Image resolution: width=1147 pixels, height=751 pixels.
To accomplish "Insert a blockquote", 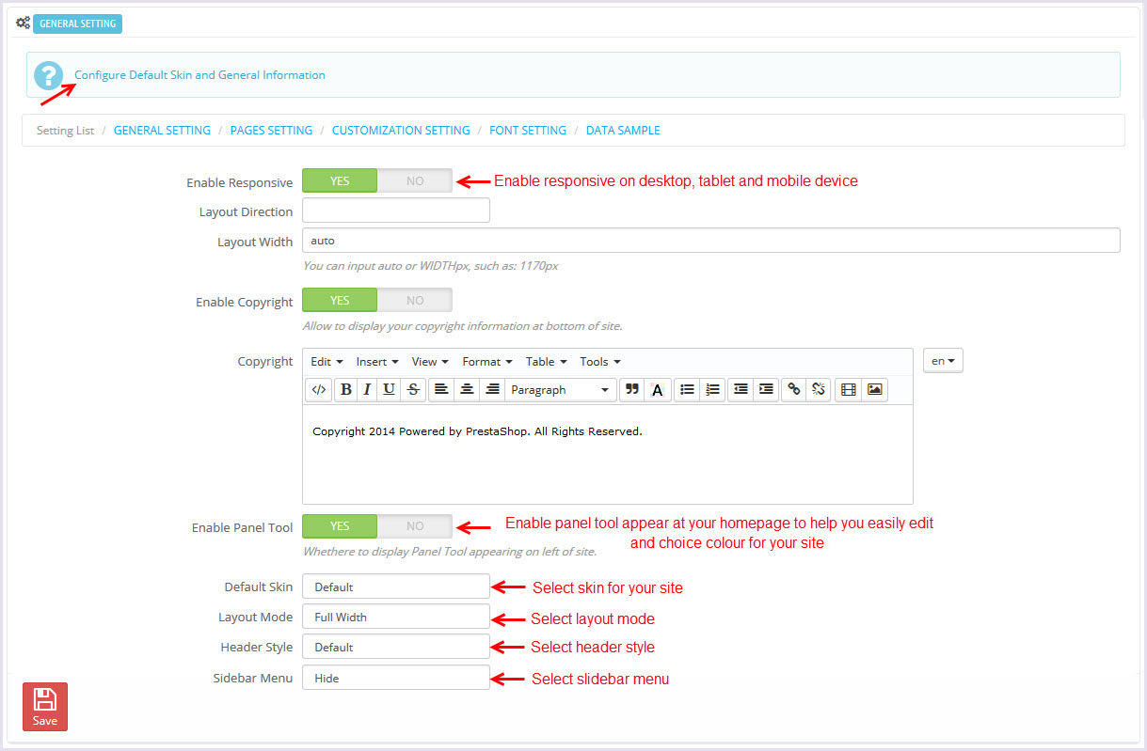I will 631,390.
